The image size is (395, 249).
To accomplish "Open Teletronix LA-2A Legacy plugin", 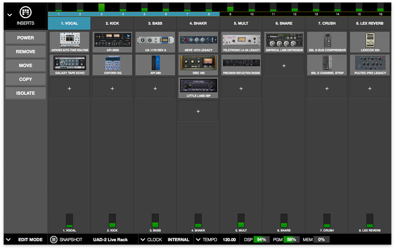I will (x=241, y=42).
